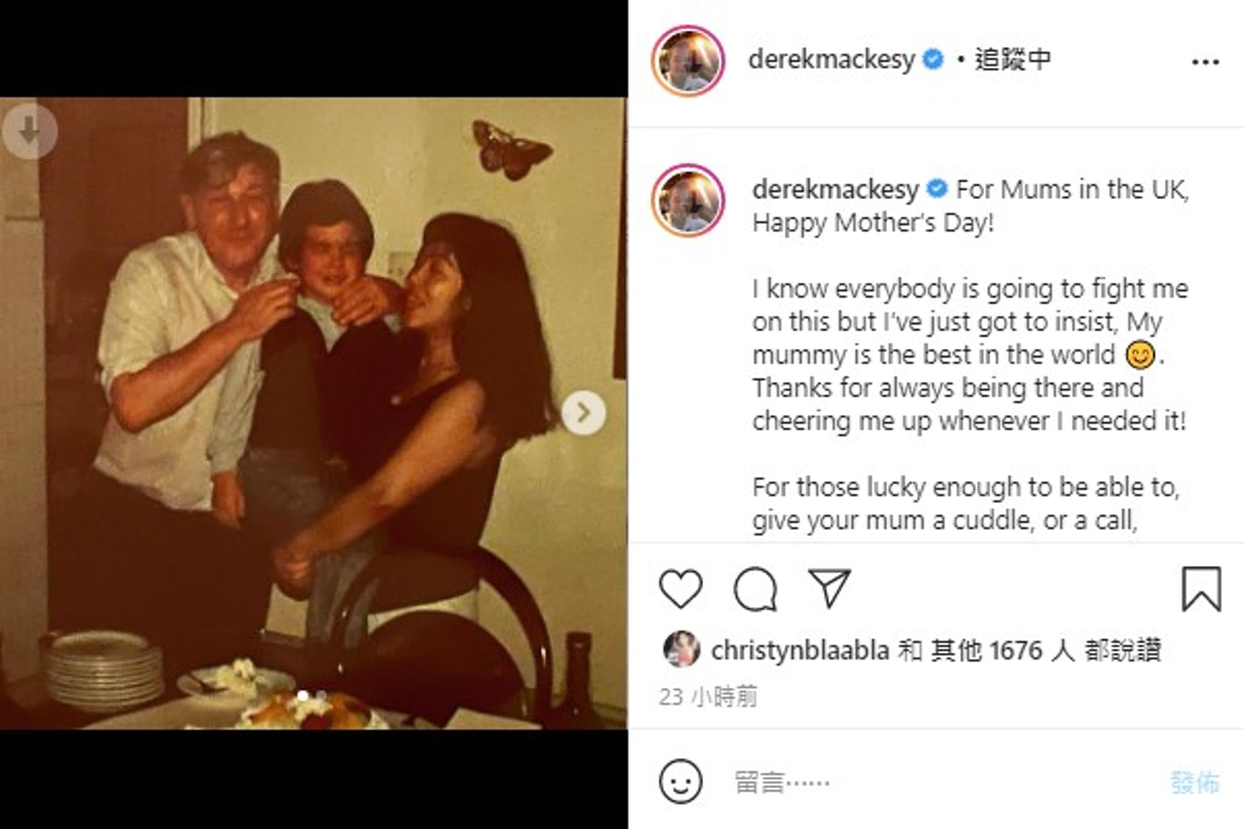Open derekmackesy username in header
The image size is (1244, 829).
point(831,60)
